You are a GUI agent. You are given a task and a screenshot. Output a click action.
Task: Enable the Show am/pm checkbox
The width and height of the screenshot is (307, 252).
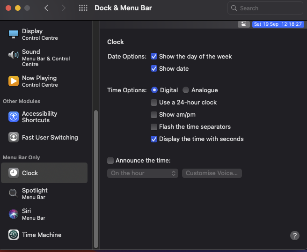click(154, 114)
